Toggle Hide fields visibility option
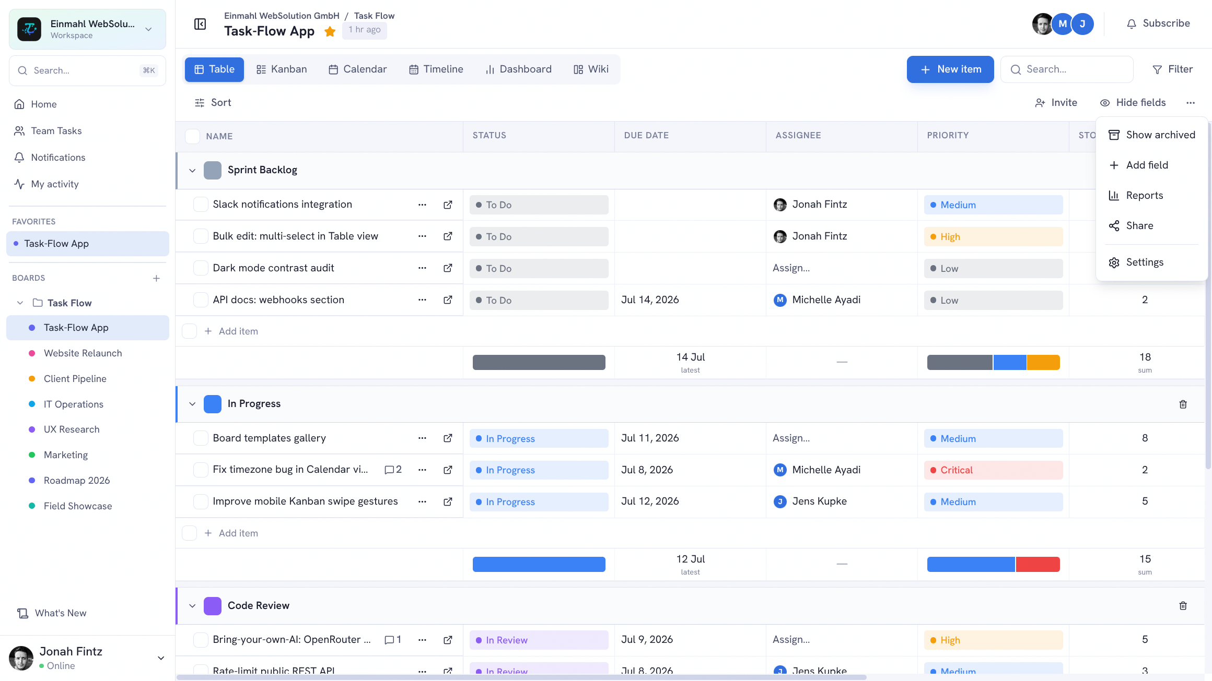Image resolution: width=1212 pixels, height=681 pixels. point(1133,103)
